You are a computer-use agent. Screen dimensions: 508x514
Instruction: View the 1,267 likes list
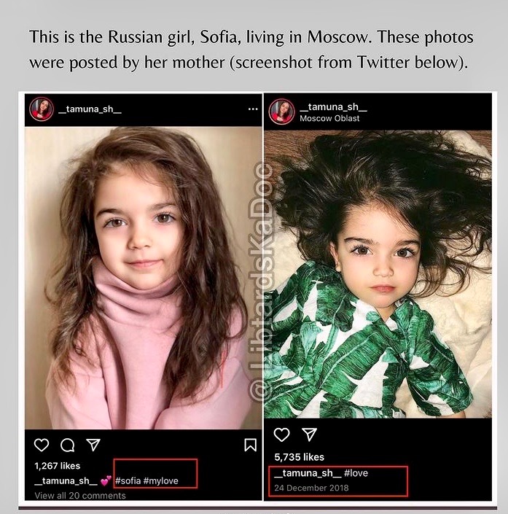tap(58, 465)
